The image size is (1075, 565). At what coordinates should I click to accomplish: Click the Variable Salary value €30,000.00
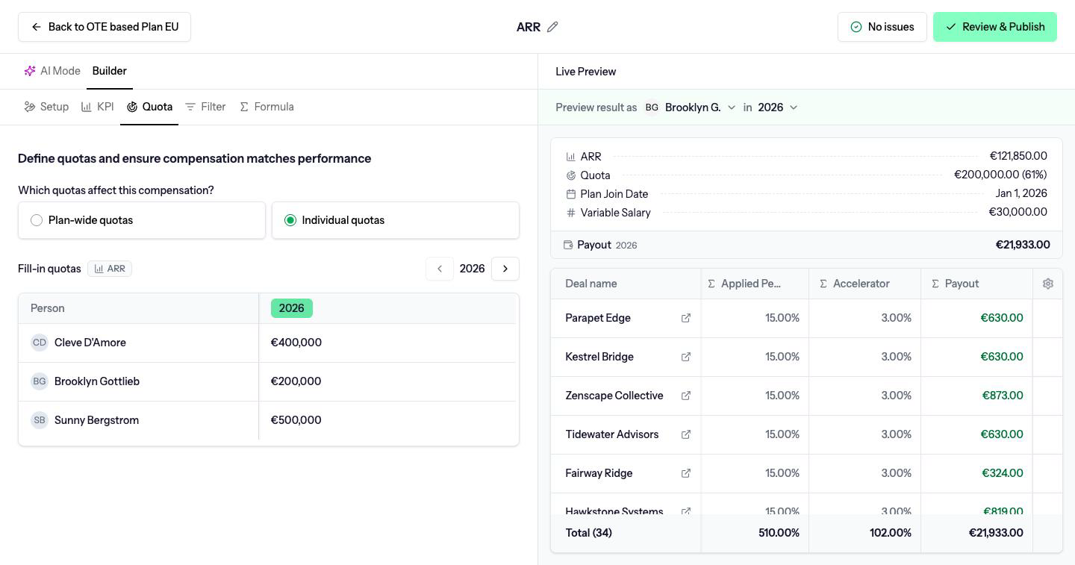tap(1018, 213)
